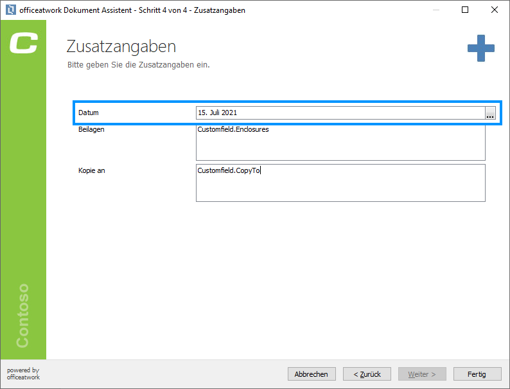Click the Contoso C logo icon
Viewport: 510px width, 389px height.
pos(23,42)
